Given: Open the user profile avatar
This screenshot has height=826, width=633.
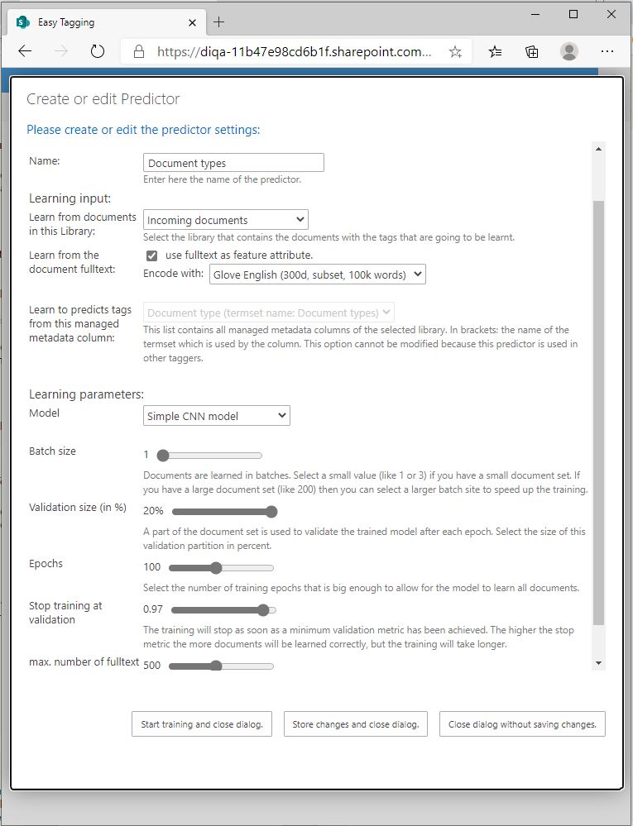Looking at the screenshot, I should (x=569, y=51).
